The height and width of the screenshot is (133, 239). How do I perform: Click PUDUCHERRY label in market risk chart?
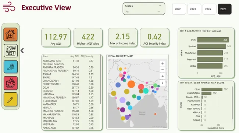coord(193,101)
